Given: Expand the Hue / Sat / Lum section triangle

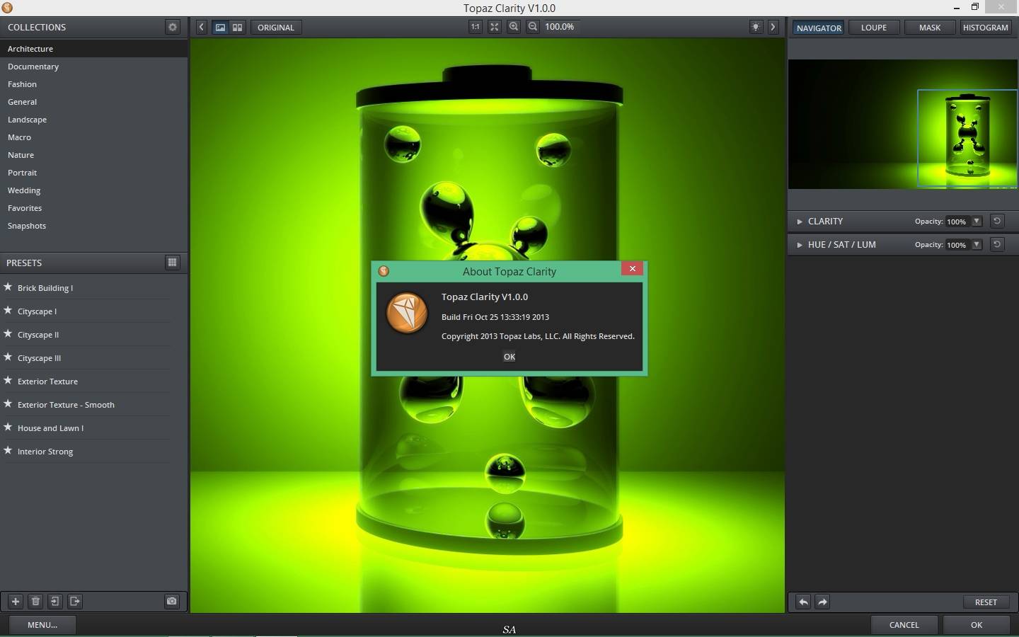Looking at the screenshot, I should 800,245.
